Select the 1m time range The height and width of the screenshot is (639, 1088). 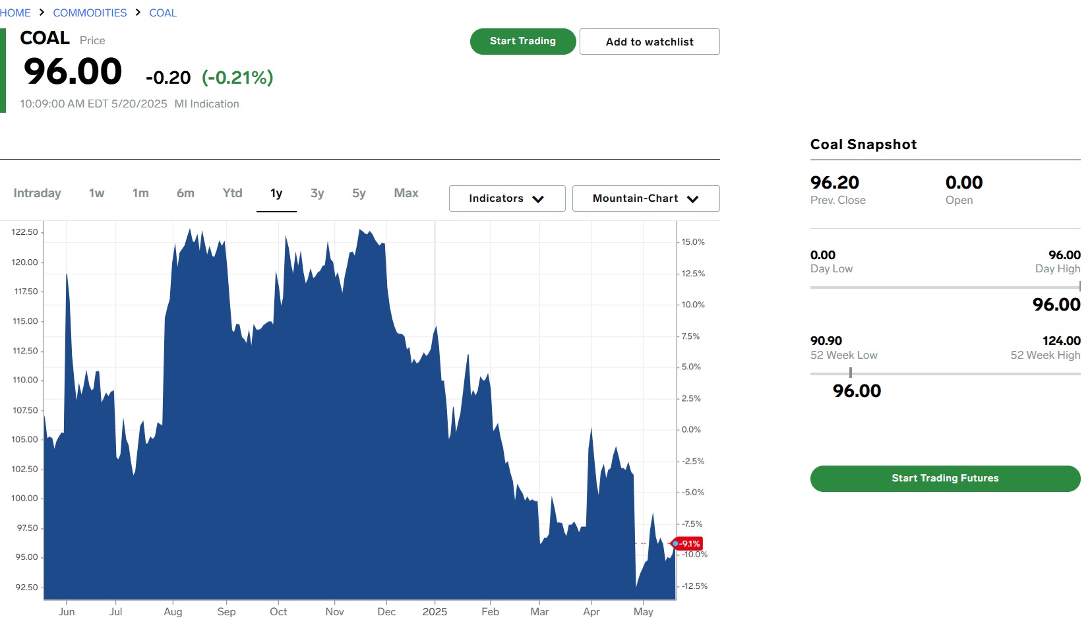point(140,193)
